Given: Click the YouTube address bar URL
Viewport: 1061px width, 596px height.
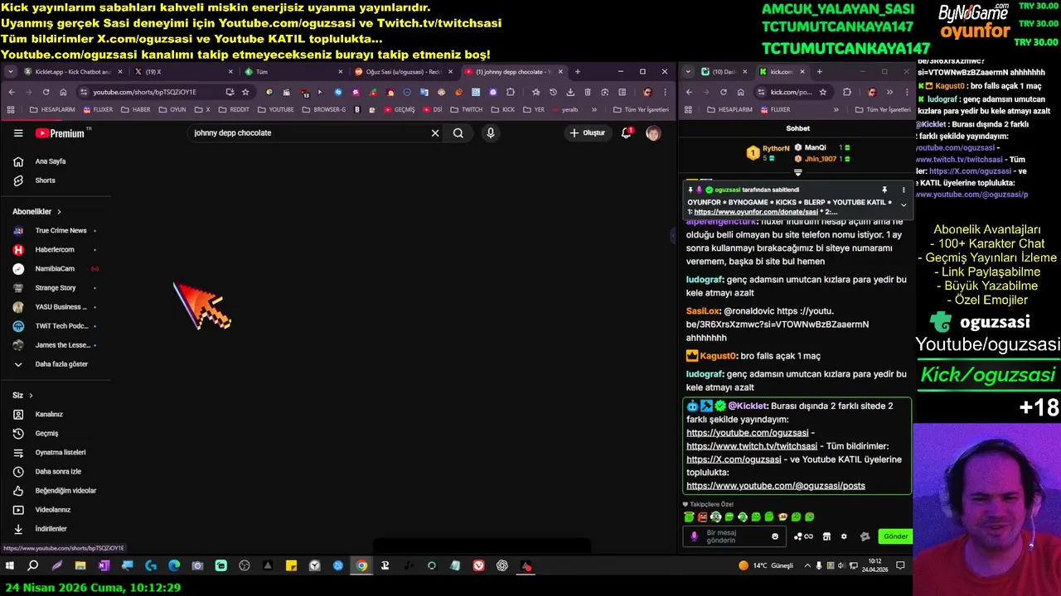Looking at the screenshot, I should (145, 92).
